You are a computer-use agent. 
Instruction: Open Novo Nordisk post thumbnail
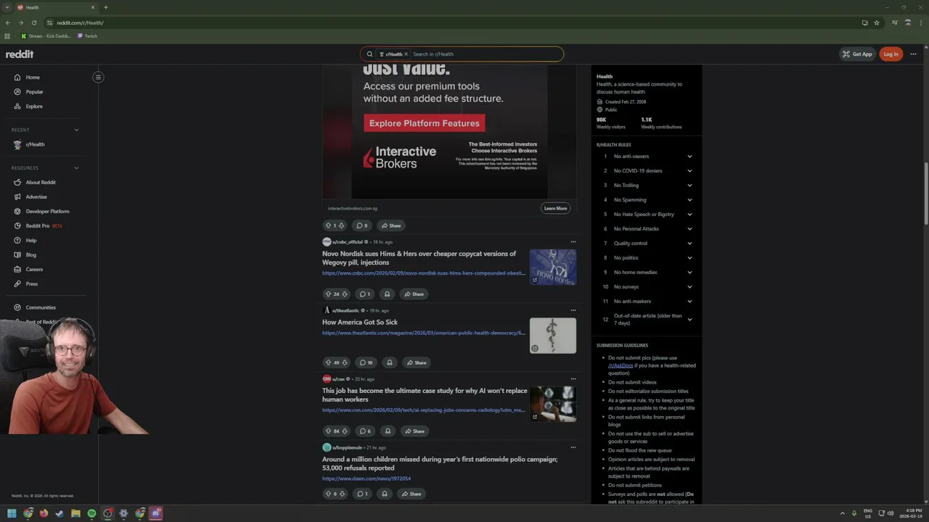pos(552,267)
